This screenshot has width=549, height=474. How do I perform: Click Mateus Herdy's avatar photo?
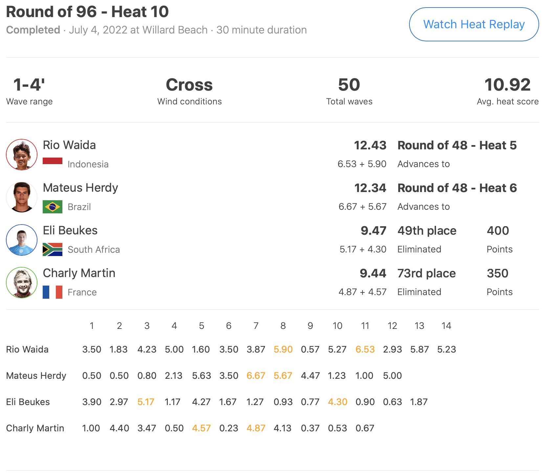coord(22,197)
